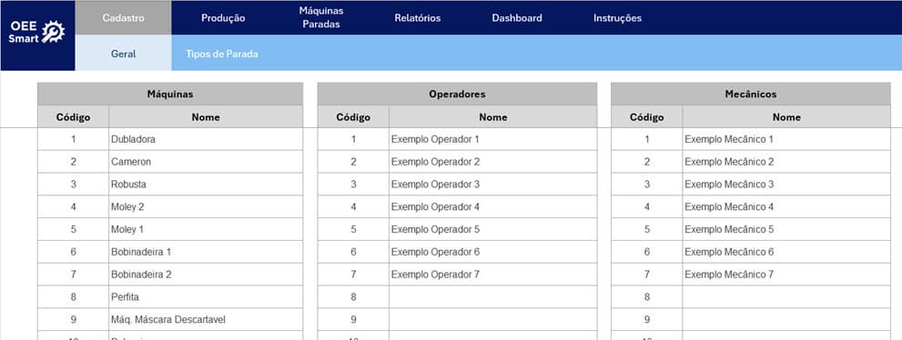The width and height of the screenshot is (902, 340).
Task: Click the Nome header in Operadores table
Action: pos(493,116)
